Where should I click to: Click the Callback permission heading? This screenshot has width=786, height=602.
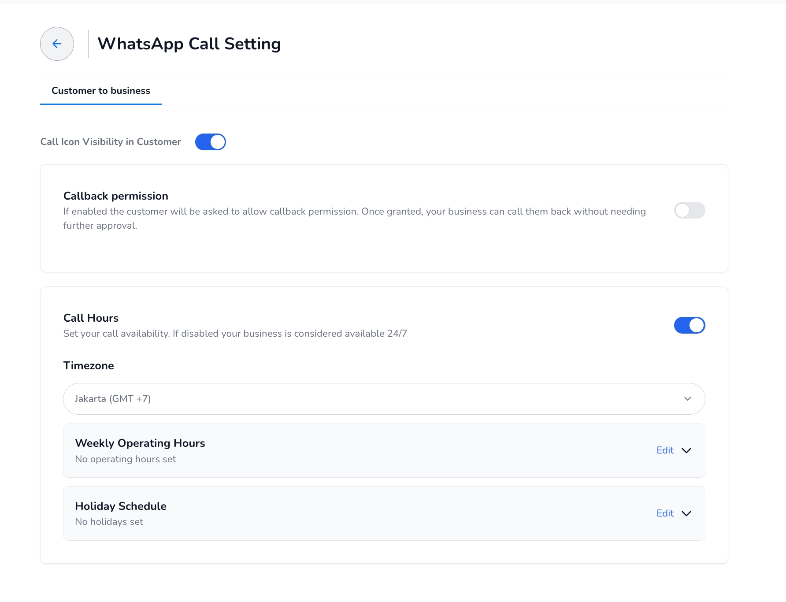(x=116, y=196)
